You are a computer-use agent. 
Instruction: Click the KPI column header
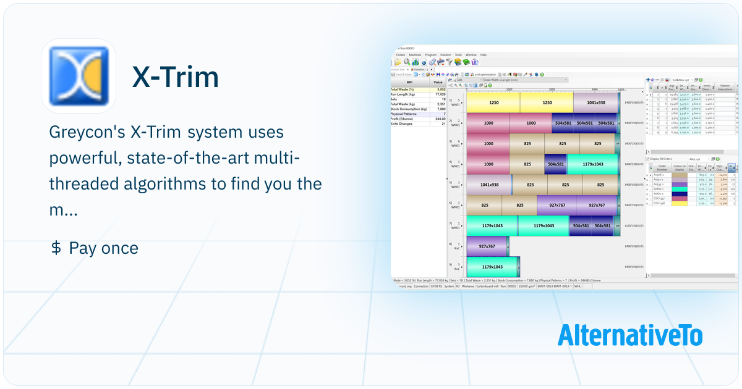410,82
